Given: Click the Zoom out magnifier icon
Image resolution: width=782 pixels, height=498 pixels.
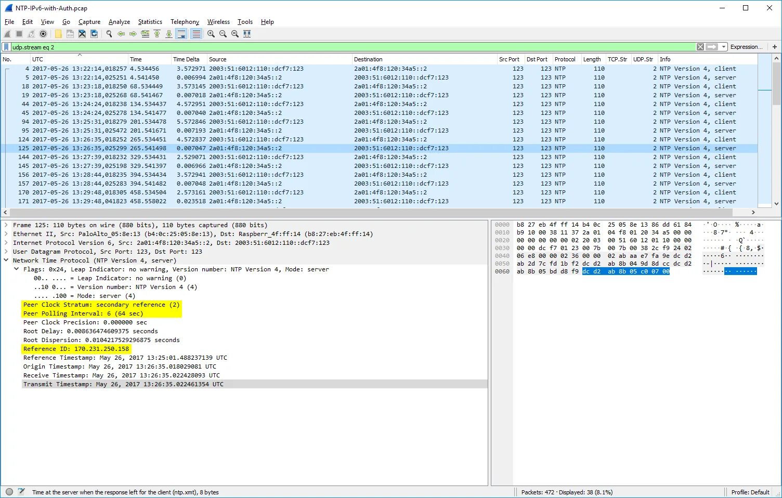Looking at the screenshot, I should click(x=223, y=34).
